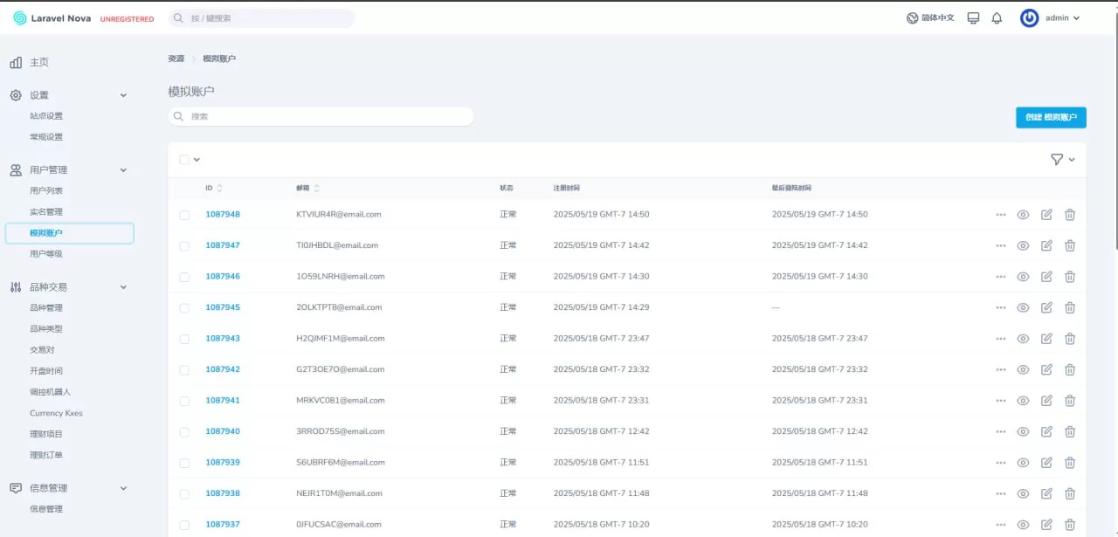The height and width of the screenshot is (537, 1118).
Task: Collapse the 用户管理 sidebar section
Action: coord(123,170)
